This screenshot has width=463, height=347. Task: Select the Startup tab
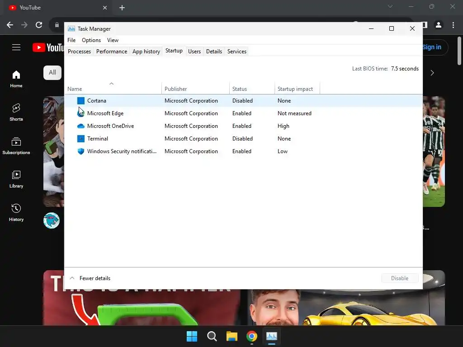click(174, 51)
